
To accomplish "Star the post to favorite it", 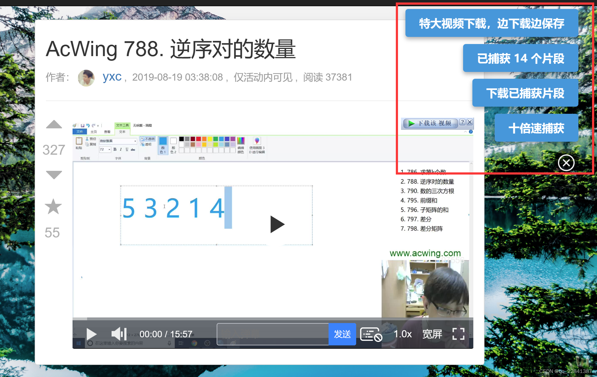I will coord(53,207).
